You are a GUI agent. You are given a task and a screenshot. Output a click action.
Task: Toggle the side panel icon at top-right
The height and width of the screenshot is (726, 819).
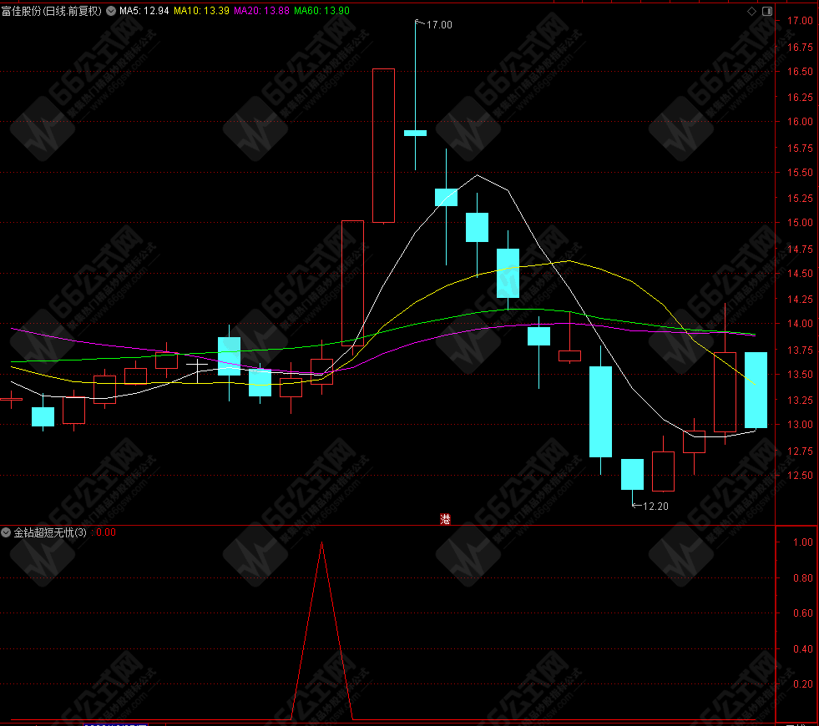767,11
